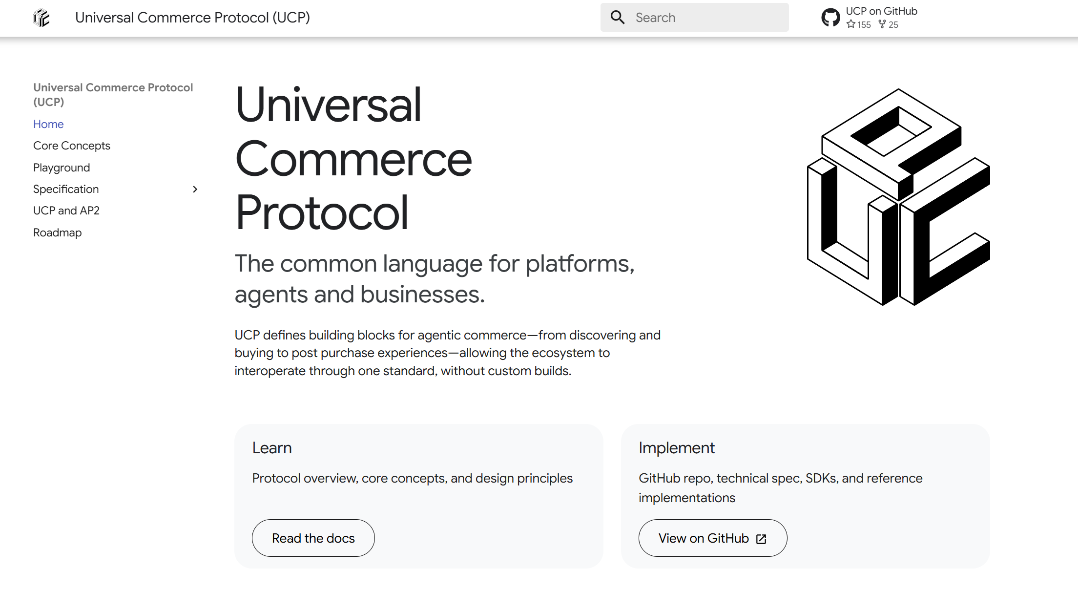
Task: Open UCP and AP2 page
Action: pyautogui.click(x=66, y=211)
